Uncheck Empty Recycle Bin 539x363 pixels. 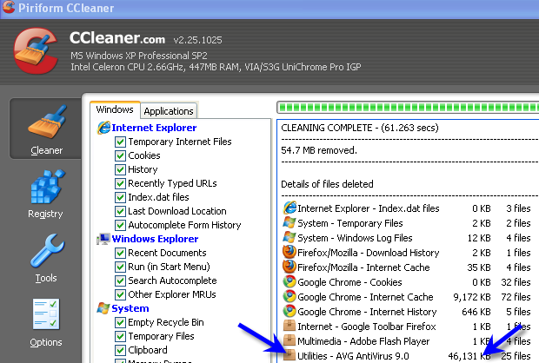coord(120,322)
